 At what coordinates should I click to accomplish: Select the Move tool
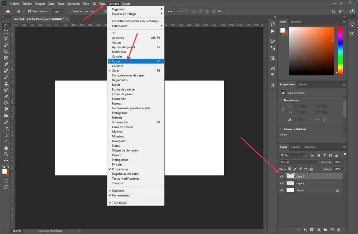click(x=6, y=26)
